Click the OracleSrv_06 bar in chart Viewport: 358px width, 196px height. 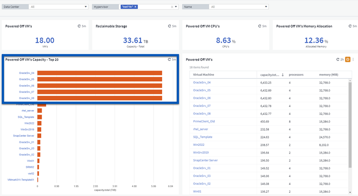(x=99, y=86)
